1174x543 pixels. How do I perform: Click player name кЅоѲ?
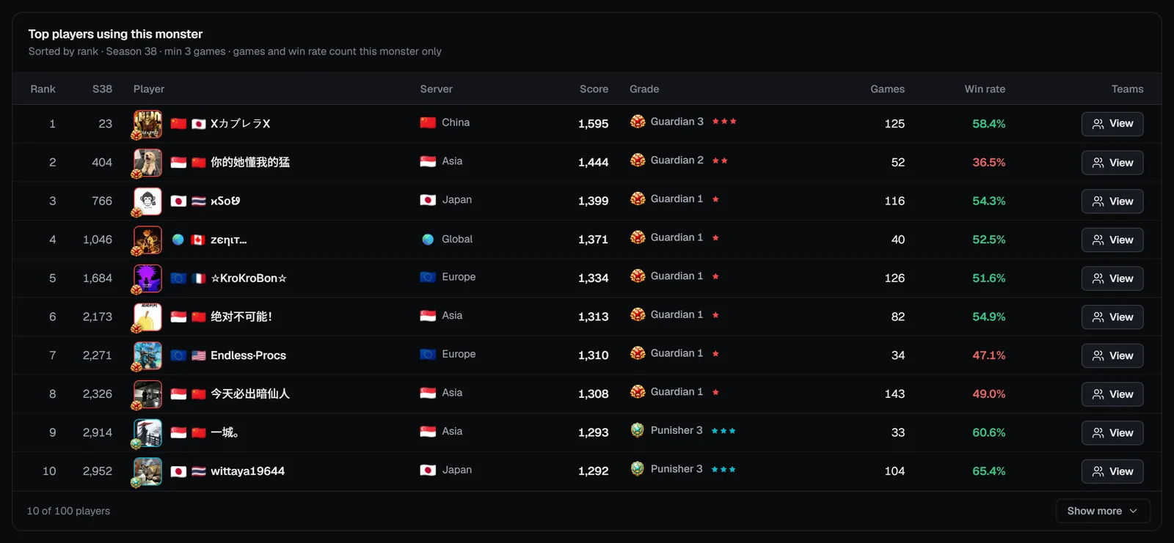pyautogui.click(x=225, y=201)
